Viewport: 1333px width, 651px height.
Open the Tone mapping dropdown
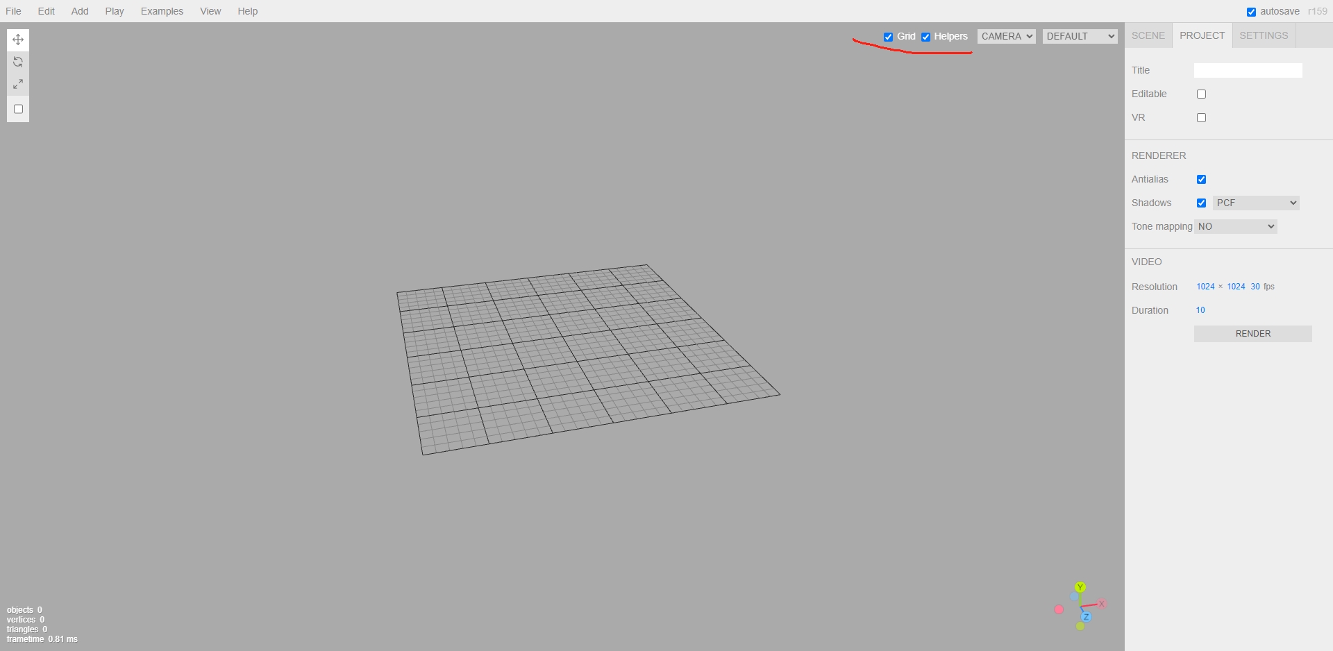tap(1236, 226)
